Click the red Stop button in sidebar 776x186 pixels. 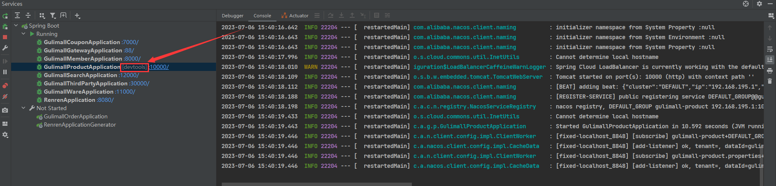click(5, 37)
